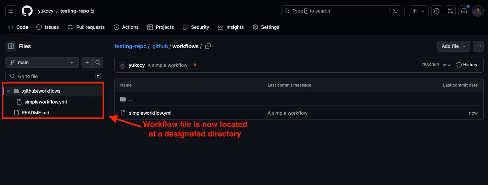Go to .github in the breadcrumb
Screen dimensions: 488x185
click(x=159, y=46)
